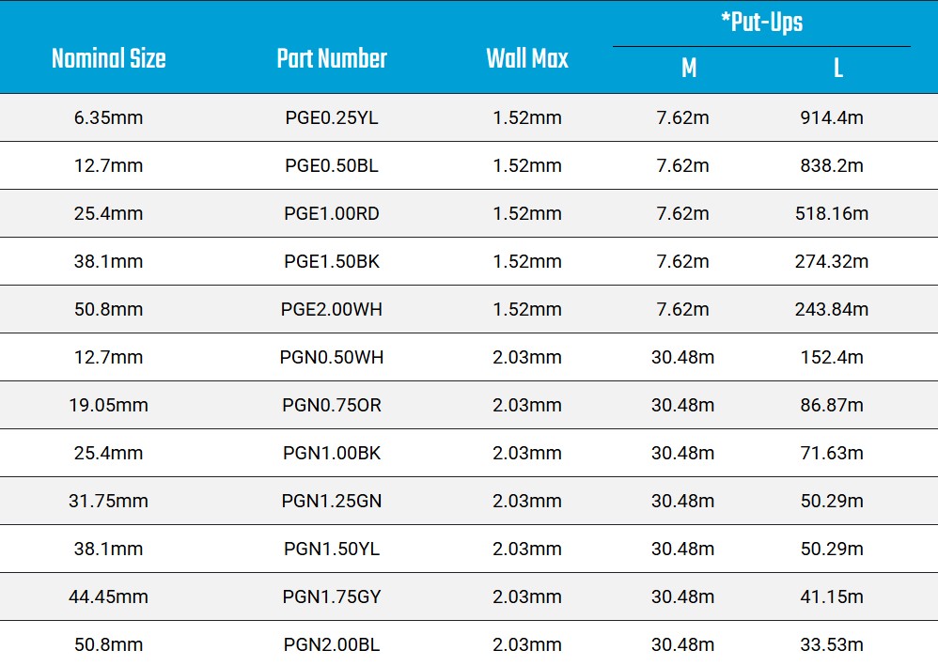Click the Nominal Size column header

(x=108, y=58)
